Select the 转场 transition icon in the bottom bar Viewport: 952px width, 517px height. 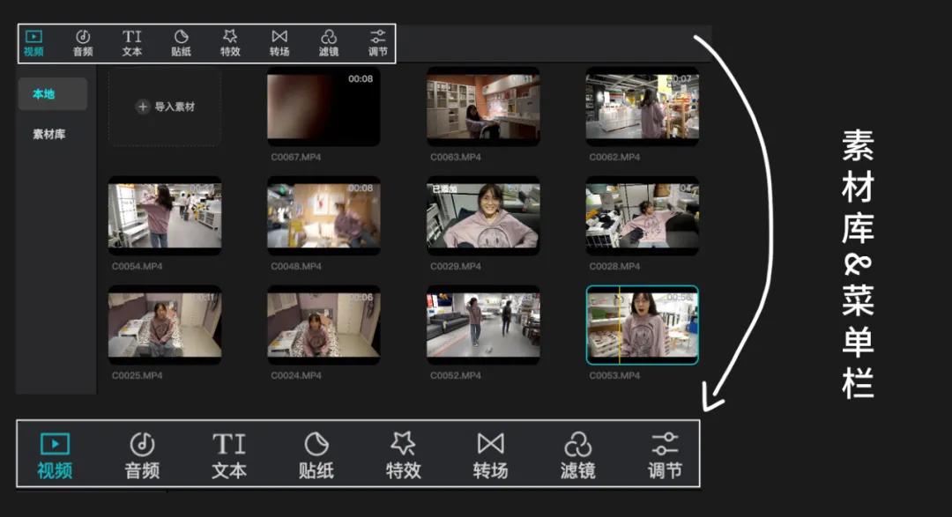coord(491,453)
